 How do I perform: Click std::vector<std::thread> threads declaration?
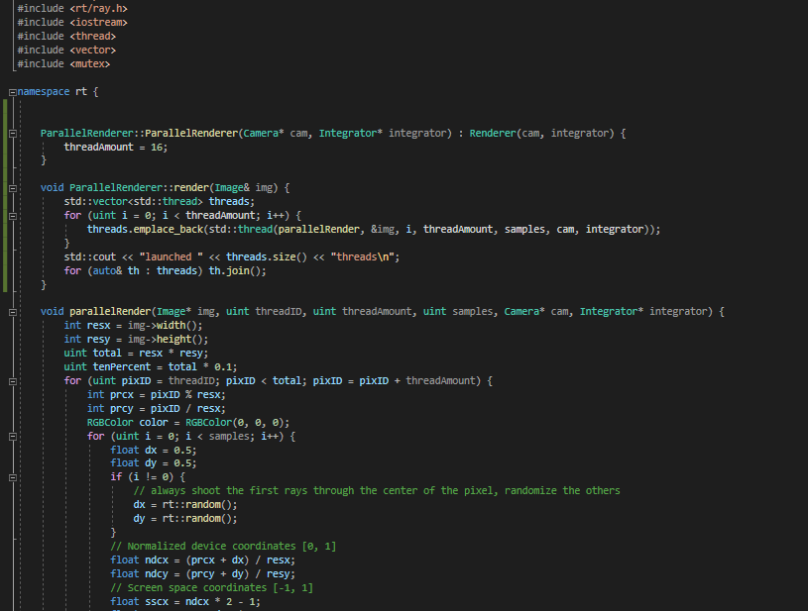(x=160, y=202)
